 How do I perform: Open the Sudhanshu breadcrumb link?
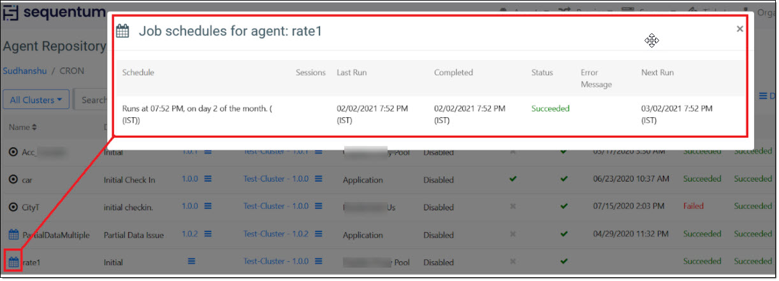coord(25,71)
